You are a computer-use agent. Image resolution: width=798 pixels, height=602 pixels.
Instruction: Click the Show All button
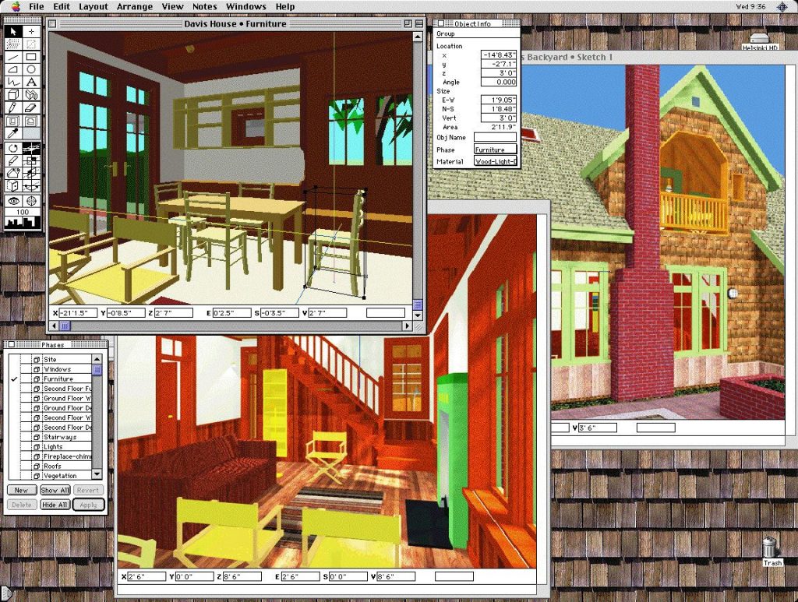click(55, 491)
